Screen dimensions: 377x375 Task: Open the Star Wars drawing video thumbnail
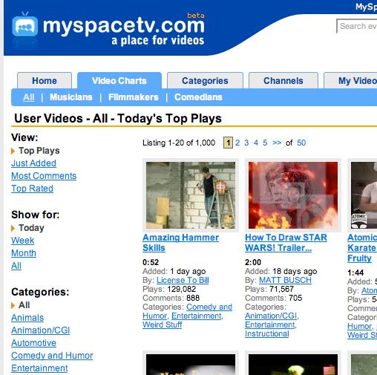293,195
